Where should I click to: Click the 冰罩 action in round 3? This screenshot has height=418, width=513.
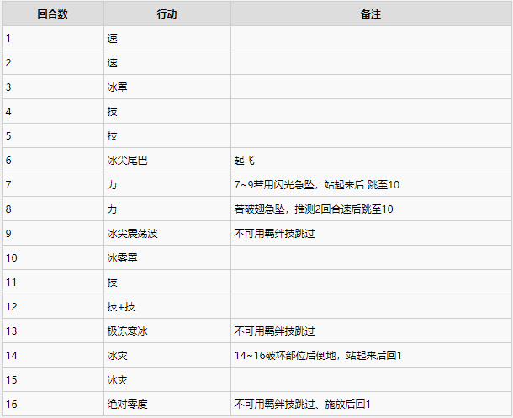point(117,87)
